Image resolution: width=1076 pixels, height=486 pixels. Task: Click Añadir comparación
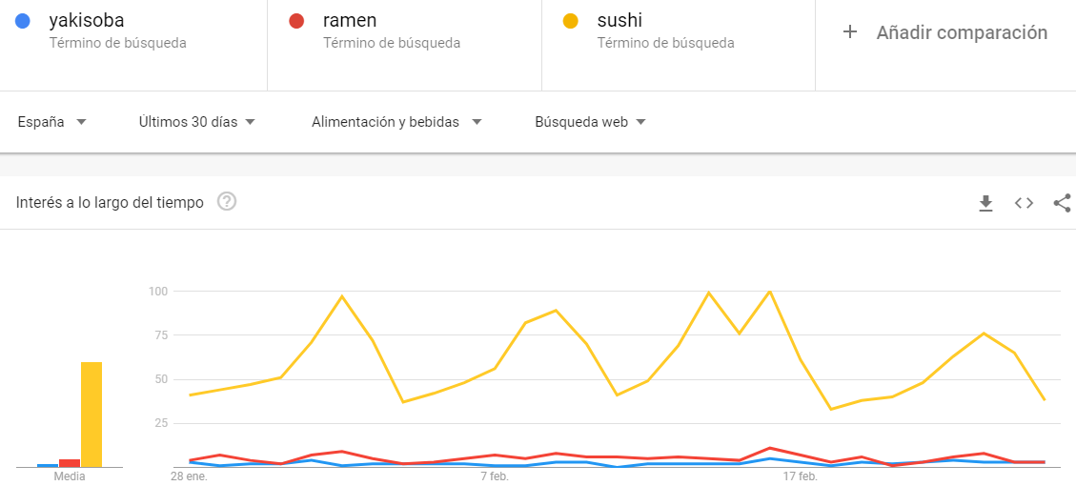pos(962,32)
